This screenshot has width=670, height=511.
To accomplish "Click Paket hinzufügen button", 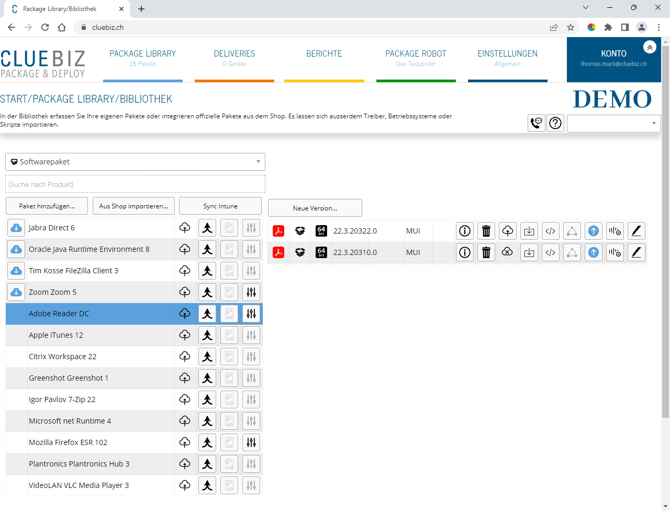I will [x=47, y=206].
